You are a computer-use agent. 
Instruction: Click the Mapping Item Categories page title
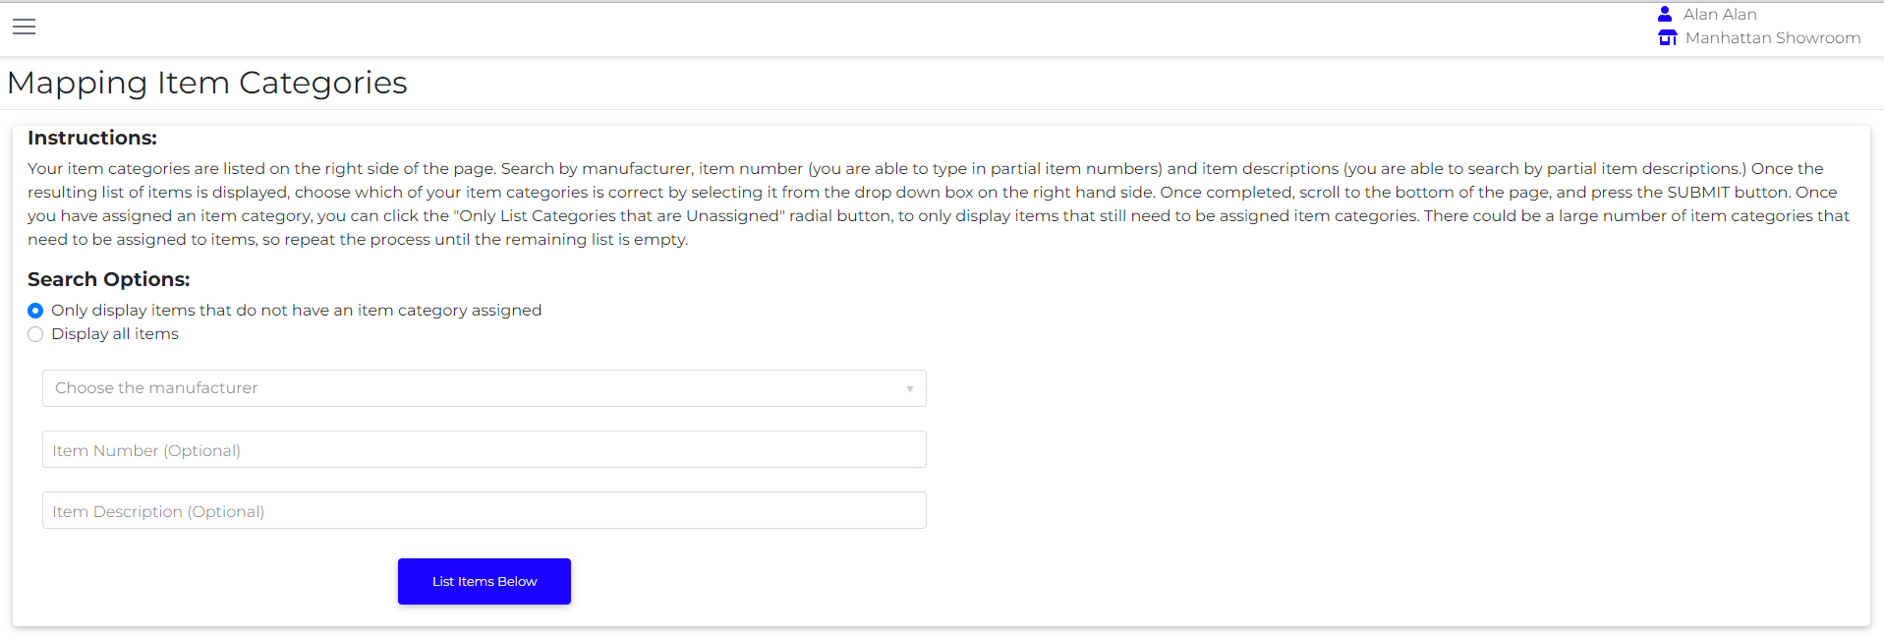(x=207, y=83)
